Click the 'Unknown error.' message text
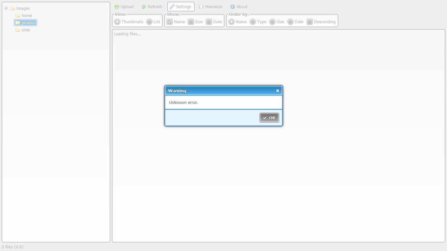447x251 pixels. pyautogui.click(x=184, y=103)
